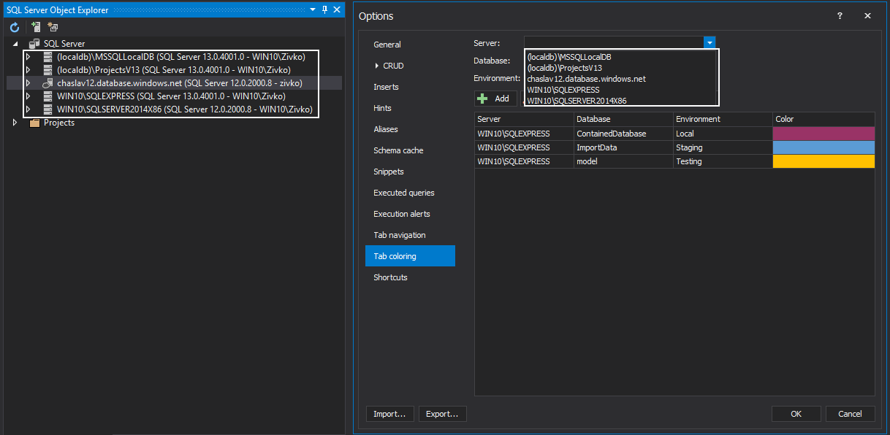Click the yellow Testing color swatch
The width and height of the screenshot is (890, 435).
(824, 161)
